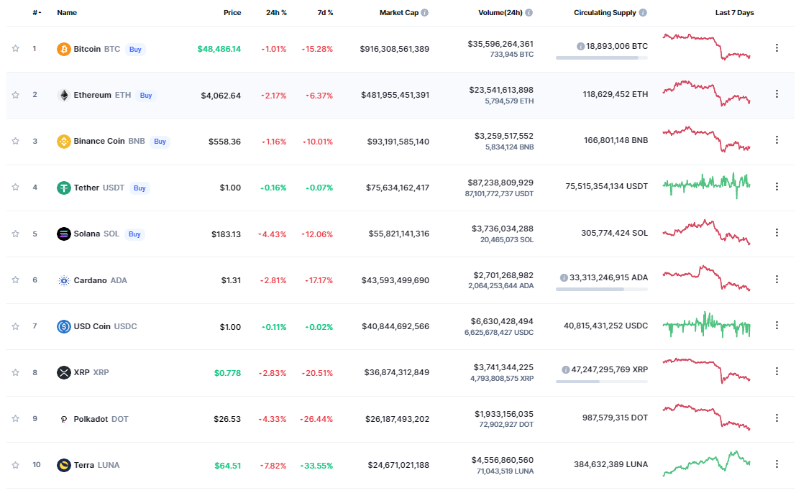
Task: Click the Buy button for Tether
Action: [139, 188]
